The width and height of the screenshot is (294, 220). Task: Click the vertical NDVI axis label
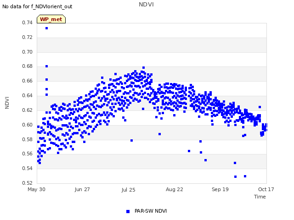click(7, 103)
